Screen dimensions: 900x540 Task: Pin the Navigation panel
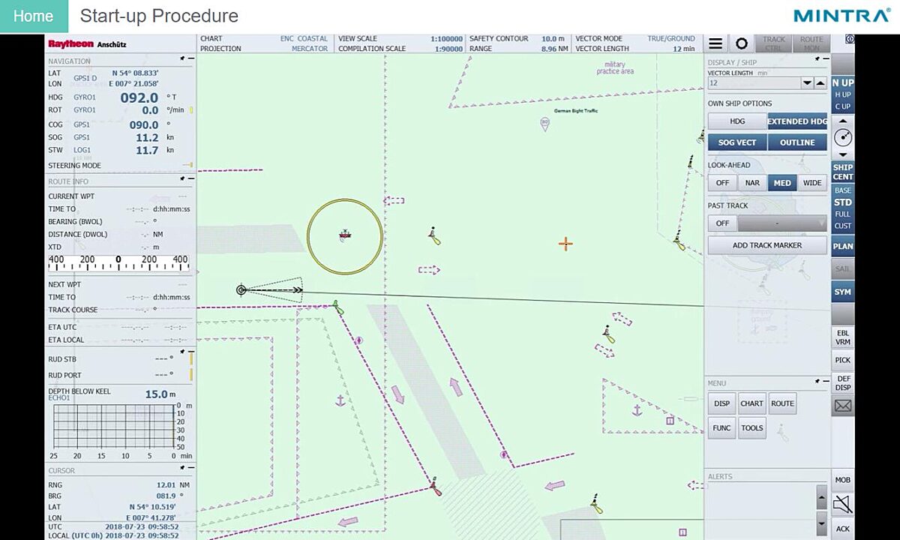click(182, 58)
